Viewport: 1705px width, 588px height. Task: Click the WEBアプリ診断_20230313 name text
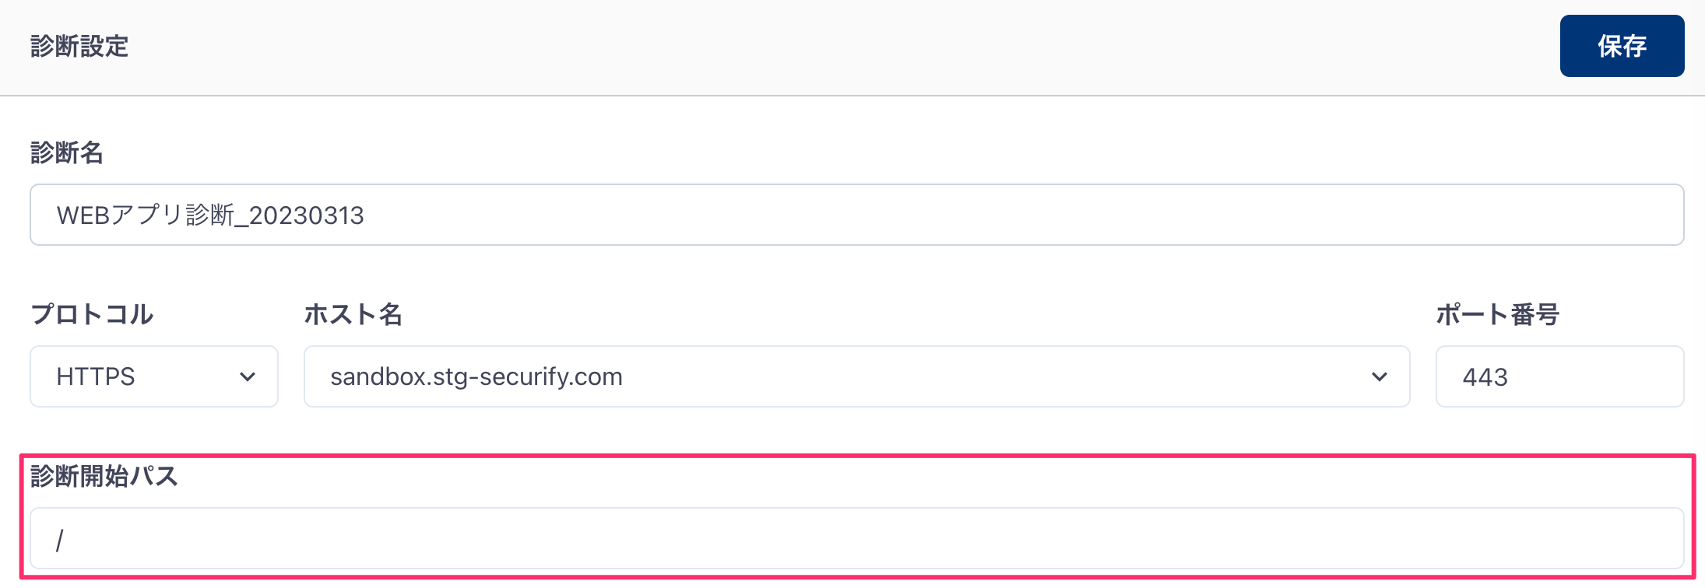coord(210,215)
